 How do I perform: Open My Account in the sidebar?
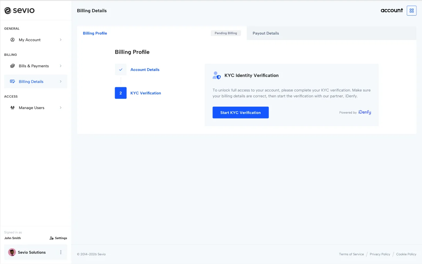[x=36, y=40]
